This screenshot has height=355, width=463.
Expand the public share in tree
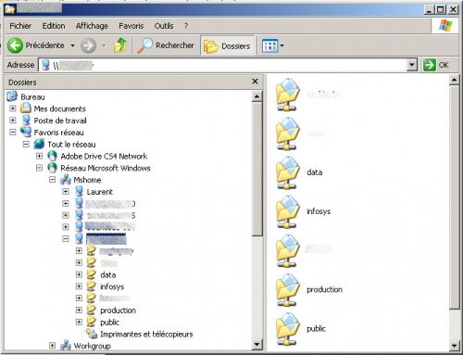pos(79,322)
